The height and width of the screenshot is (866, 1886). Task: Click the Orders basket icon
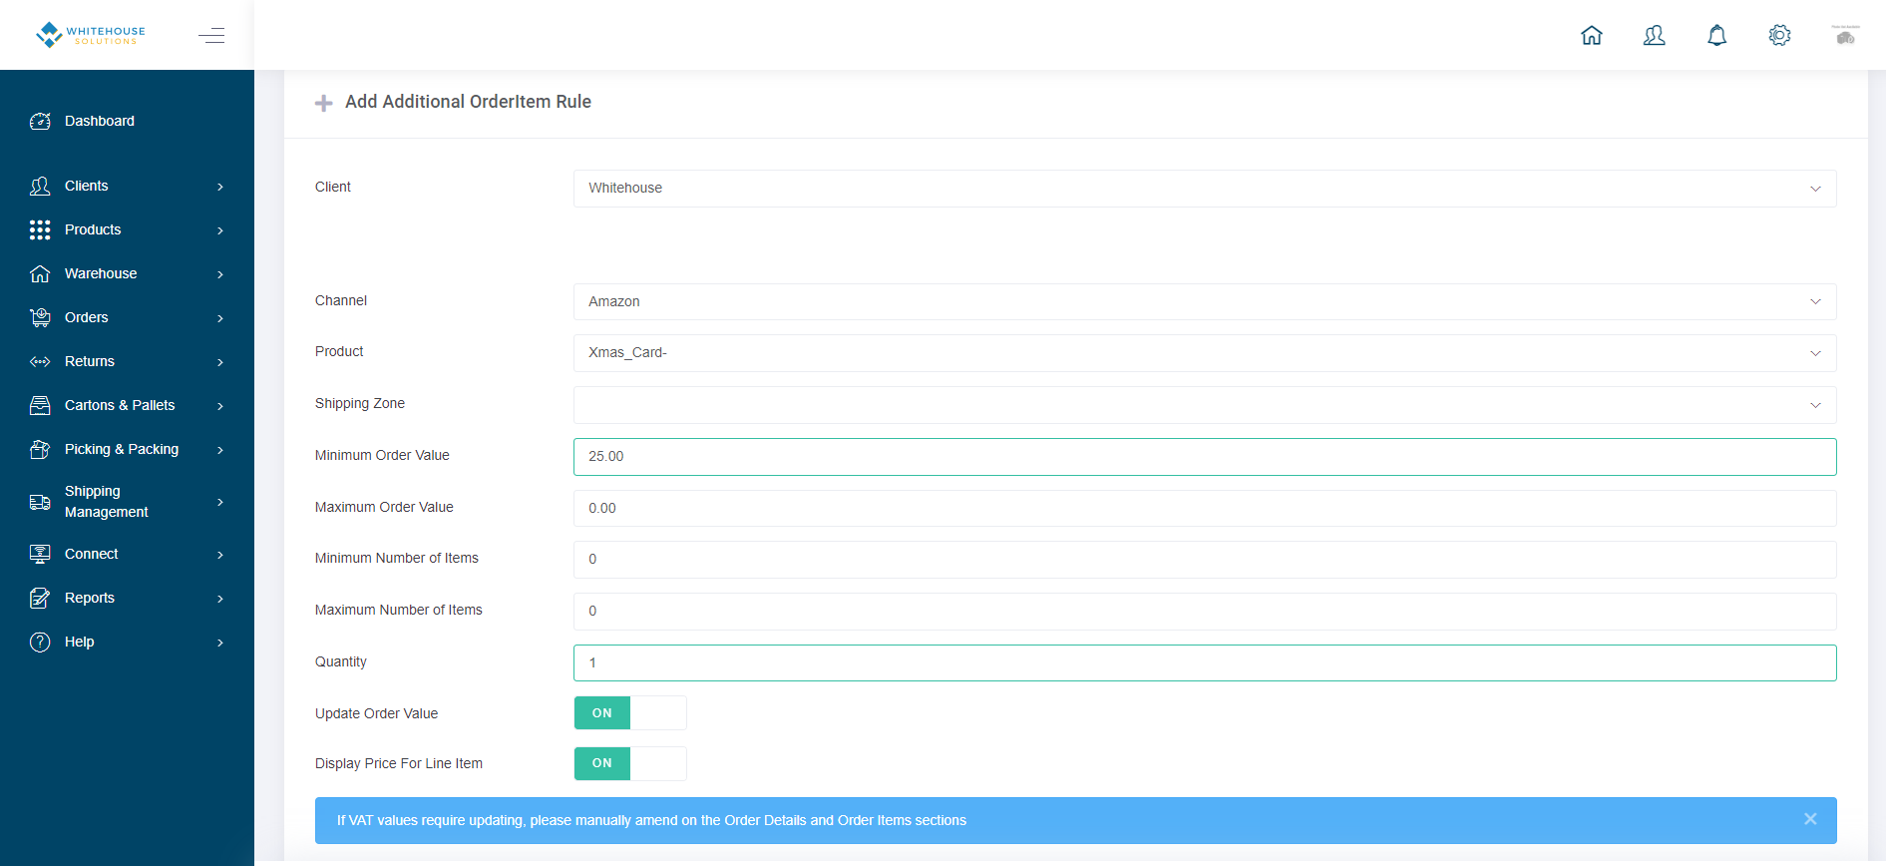[40, 317]
